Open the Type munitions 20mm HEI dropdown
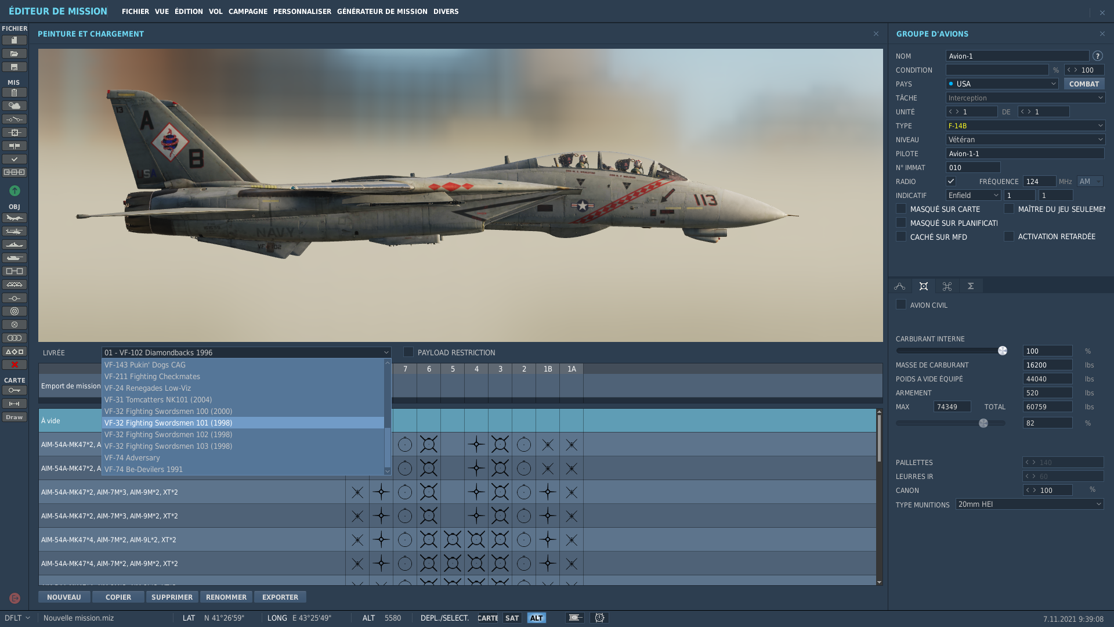This screenshot has width=1114, height=627. 1029,504
